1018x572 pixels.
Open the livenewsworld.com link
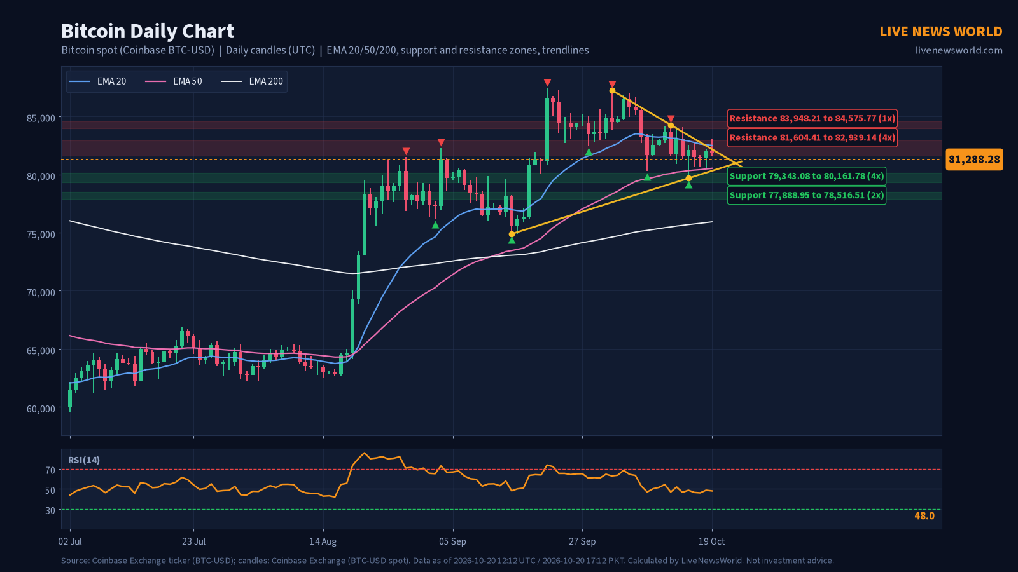coord(959,50)
